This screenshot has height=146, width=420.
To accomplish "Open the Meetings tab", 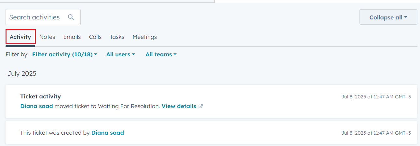I will coord(145,37).
